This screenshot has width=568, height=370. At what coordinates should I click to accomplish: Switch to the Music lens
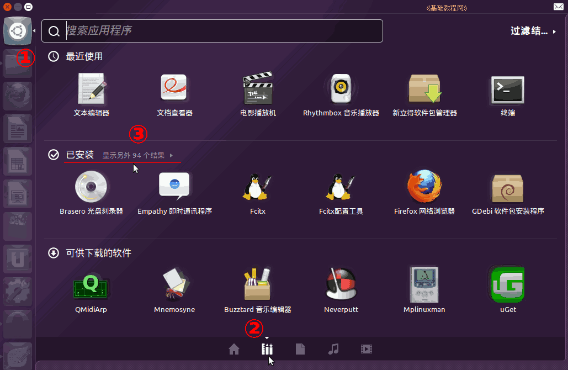[x=333, y=349]
